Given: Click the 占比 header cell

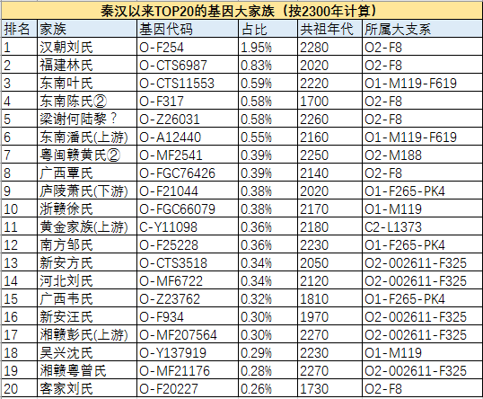Looking at the screenshot, I should (x=268, y=29).
